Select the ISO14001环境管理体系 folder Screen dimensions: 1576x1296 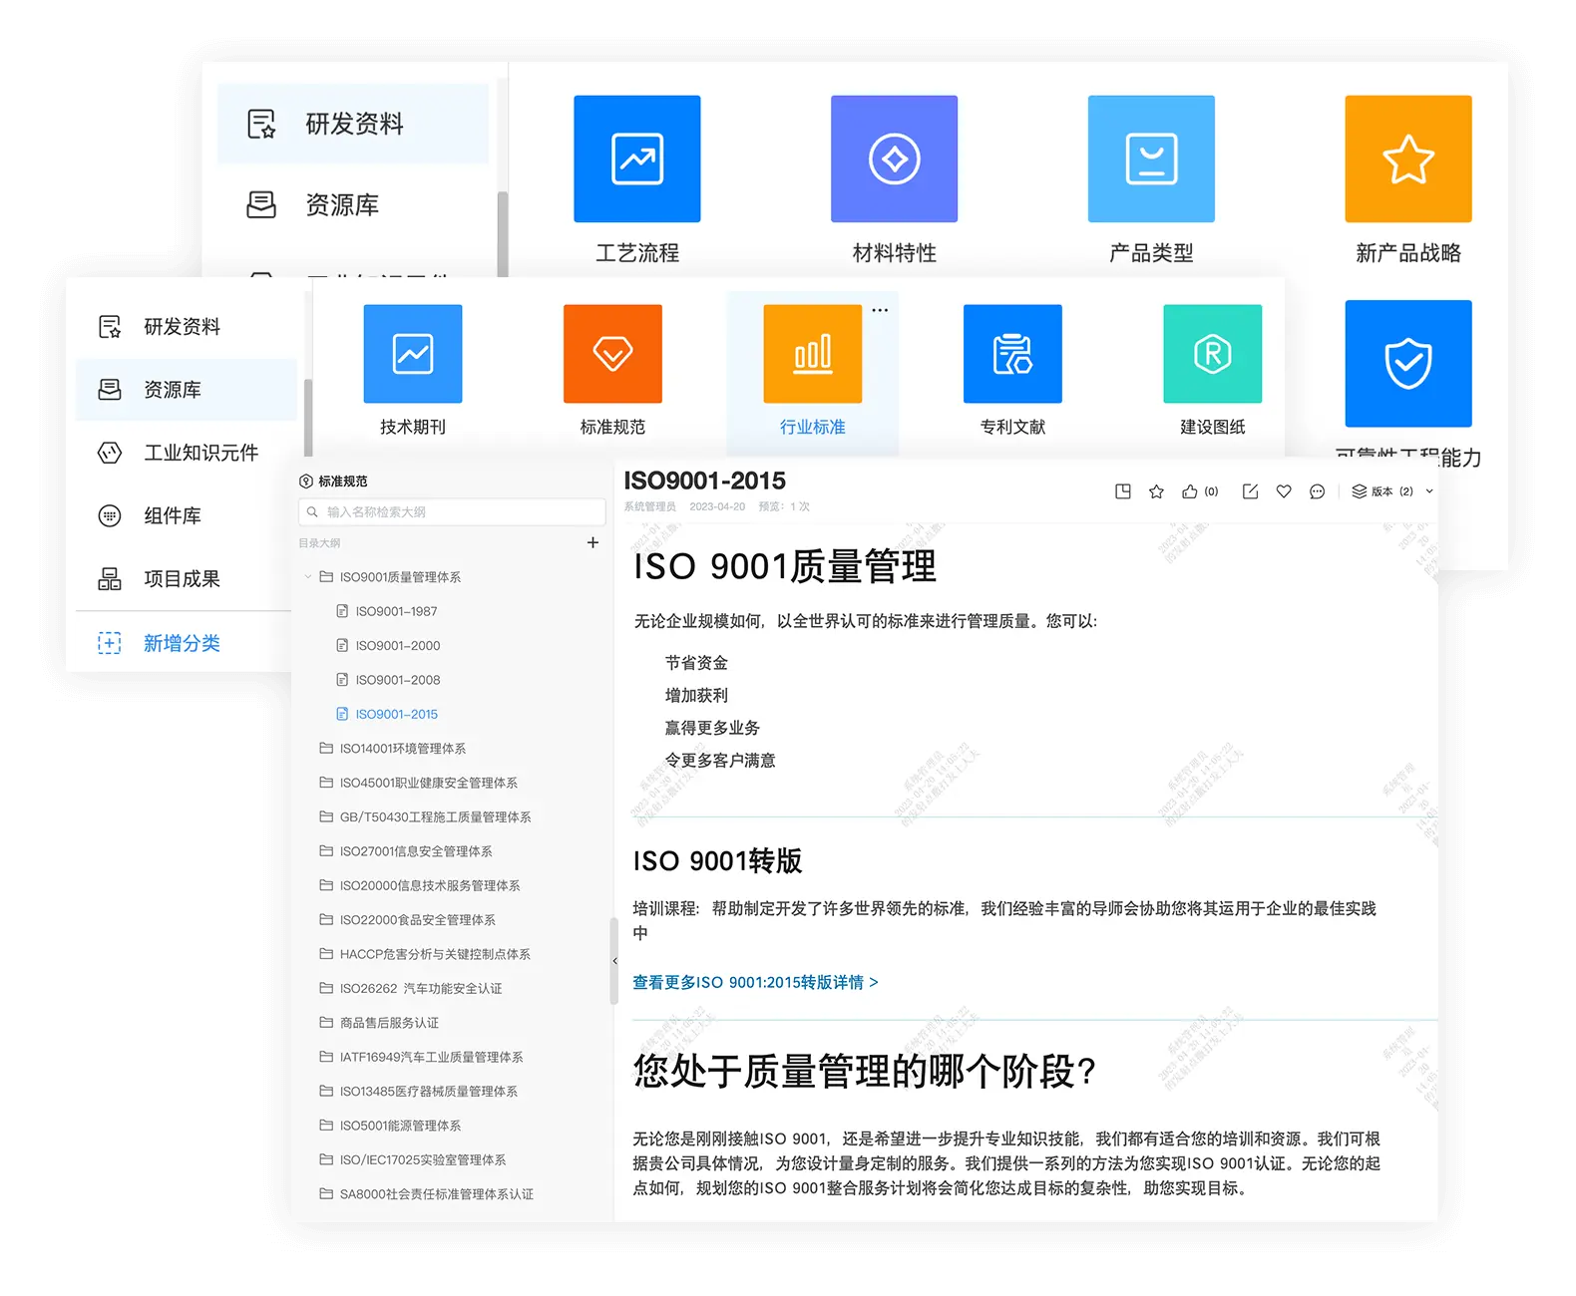tap(402, 749)
